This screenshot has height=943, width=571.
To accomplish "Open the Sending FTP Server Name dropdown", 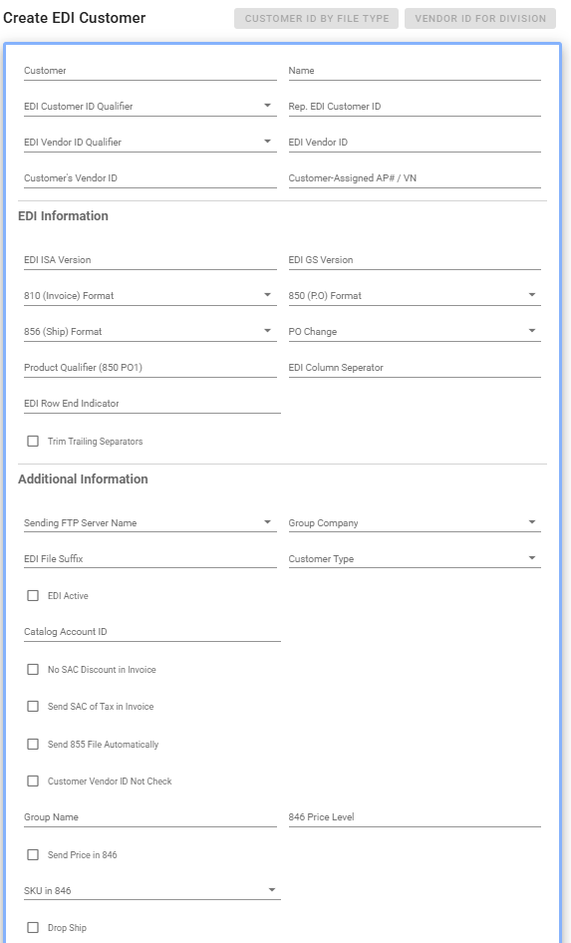I will [x=150, y=523].
